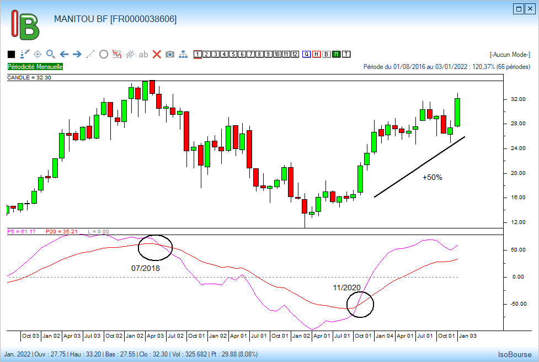Open the hierarchy tree icon

point(183,54)
